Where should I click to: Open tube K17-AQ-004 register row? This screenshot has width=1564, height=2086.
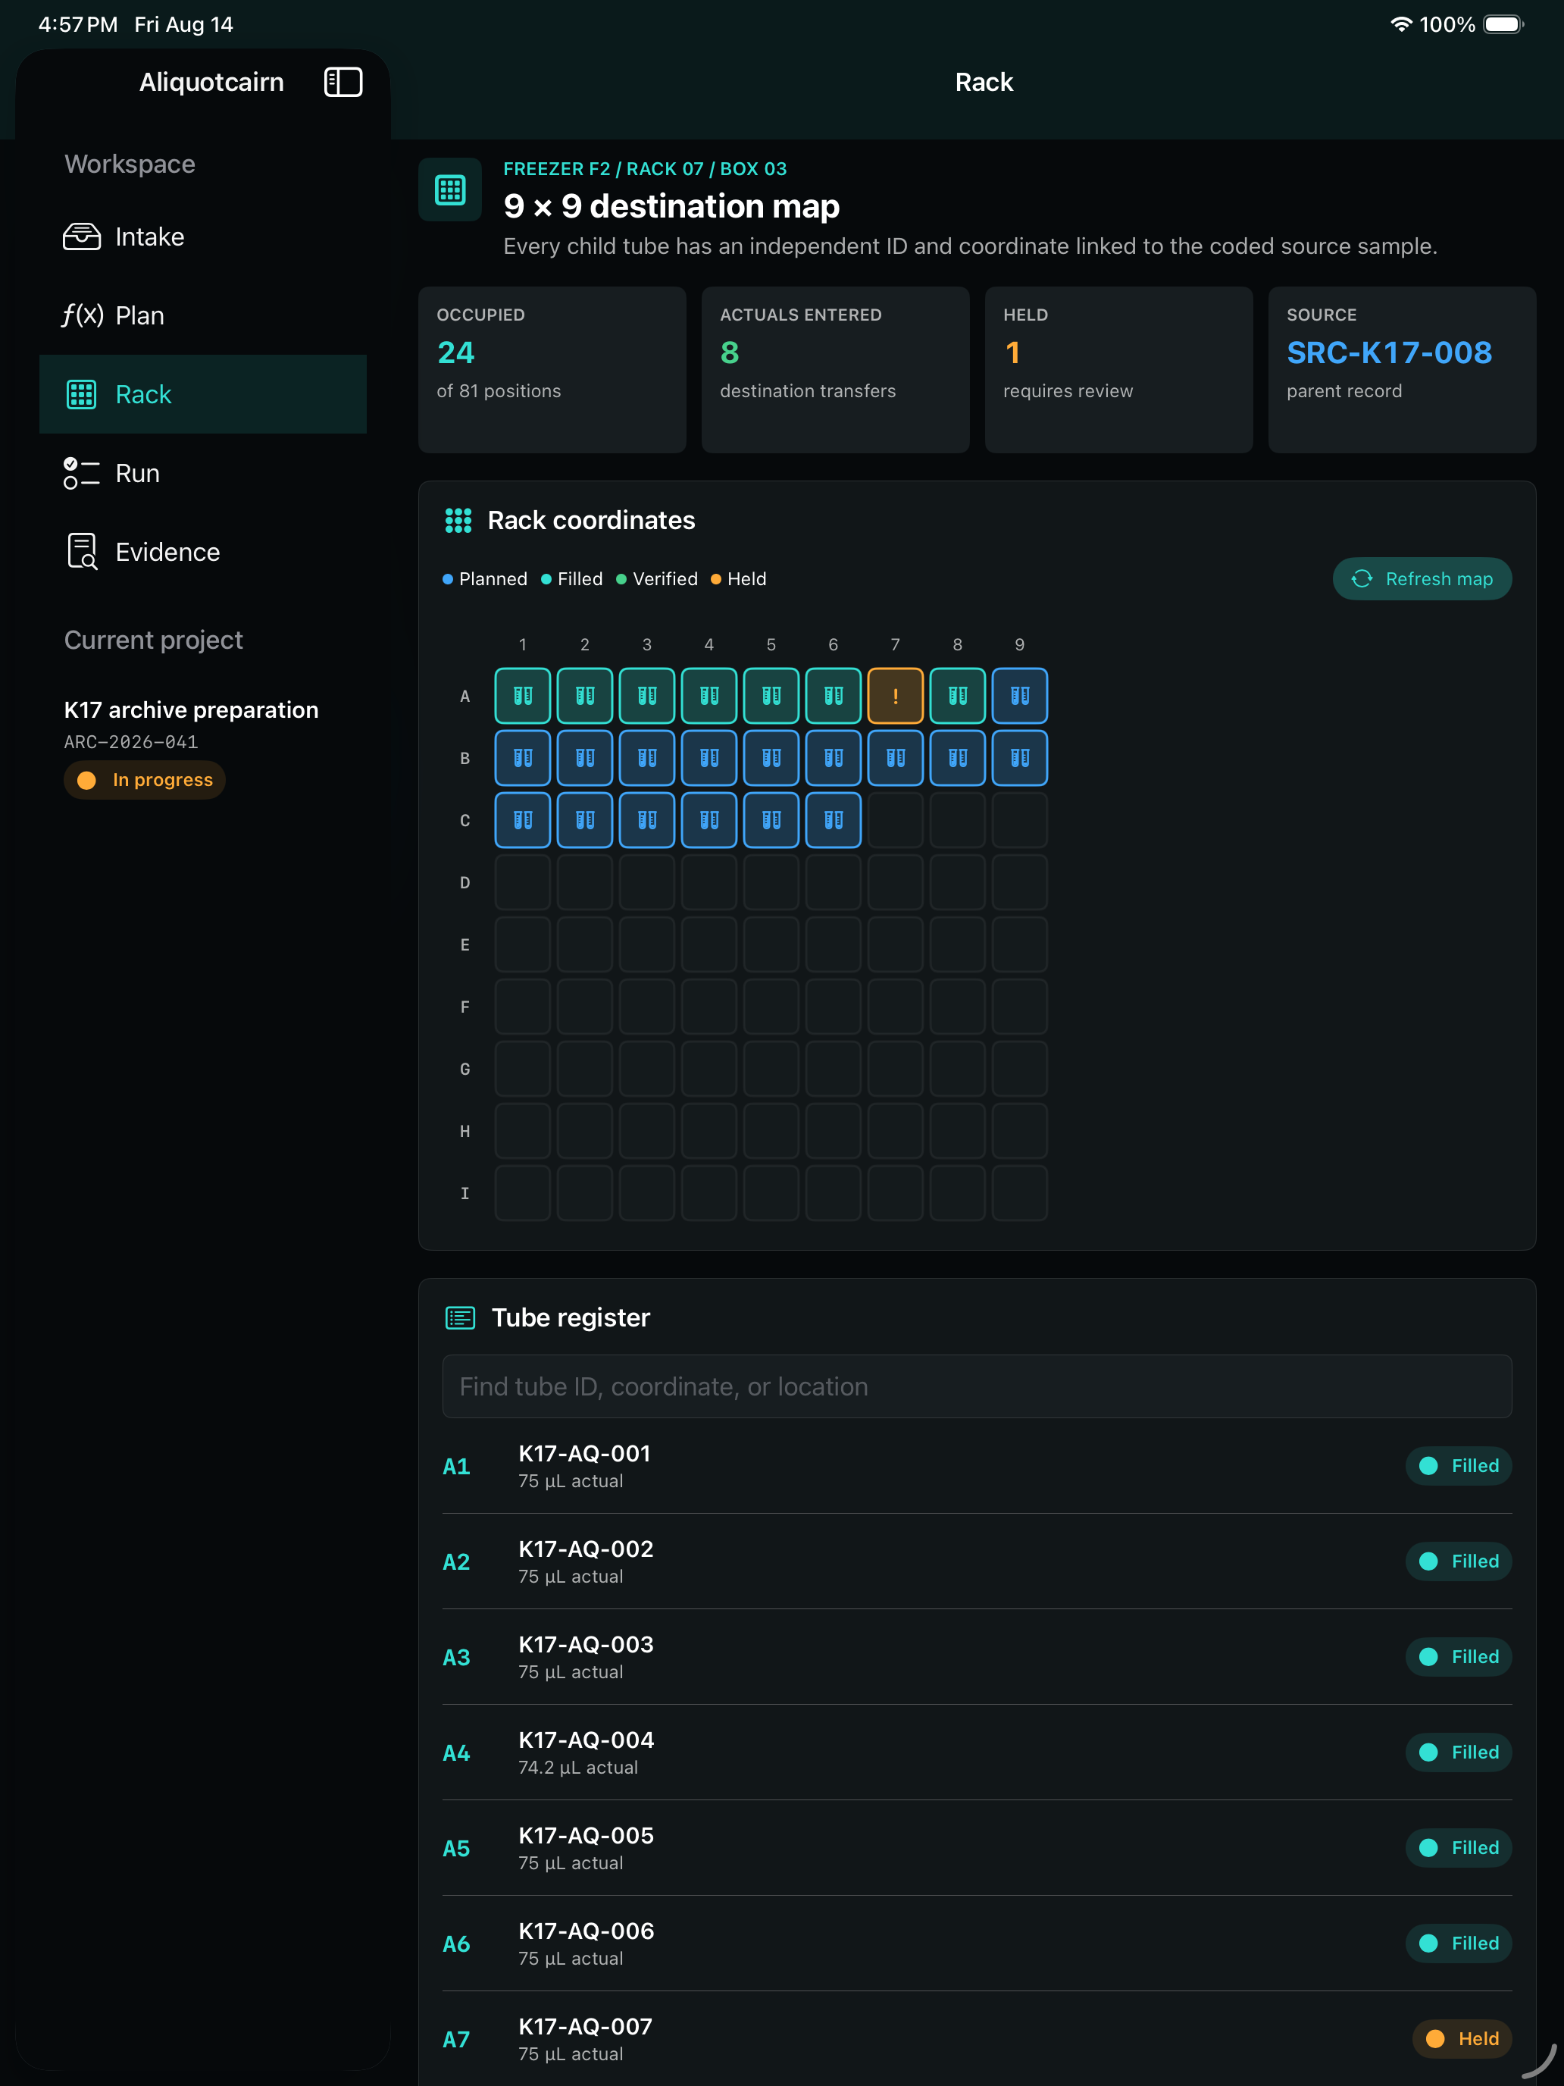click(977, 1752)
